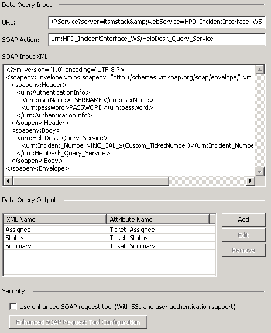
Task: Click the opening soapenv:Body line
Action: [36, 130]
